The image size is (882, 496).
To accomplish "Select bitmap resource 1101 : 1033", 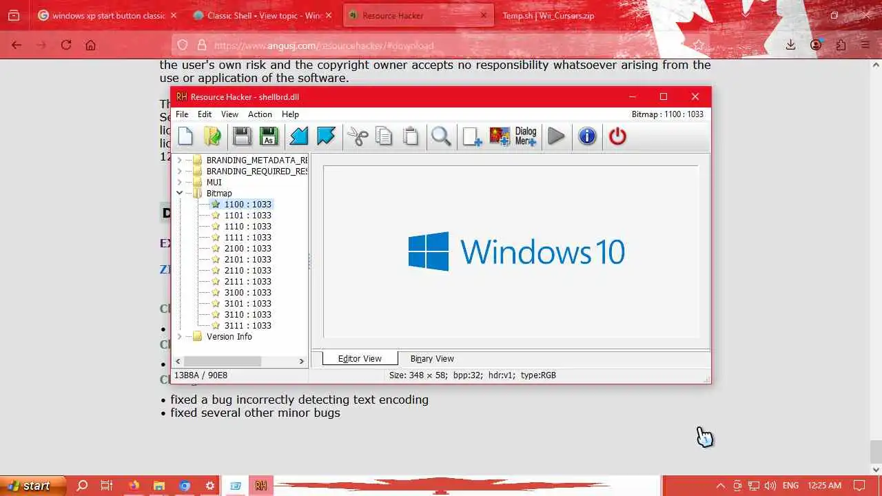I will [x=247, y=215].
